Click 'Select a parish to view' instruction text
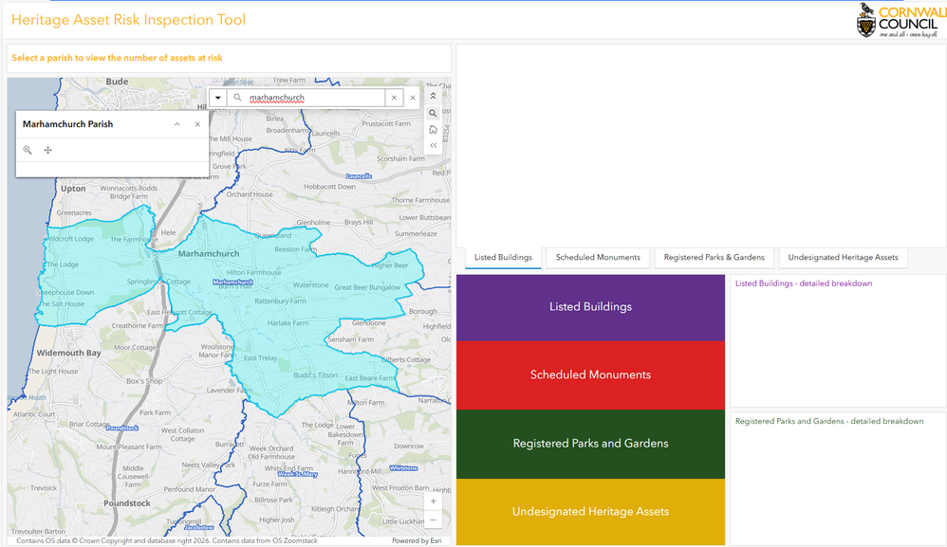The height and width of the screenshot is (547, 947). (117, 58)
